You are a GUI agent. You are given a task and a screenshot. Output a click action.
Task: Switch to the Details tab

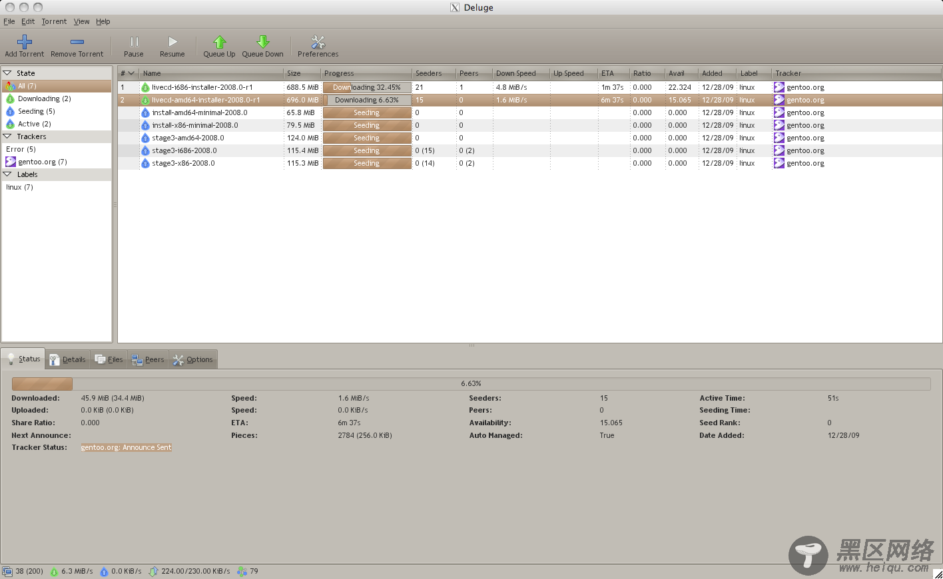(x=68, y=359)
